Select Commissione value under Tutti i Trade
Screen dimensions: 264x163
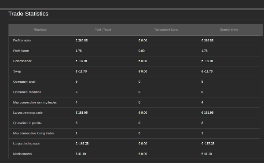pos(81,61)
